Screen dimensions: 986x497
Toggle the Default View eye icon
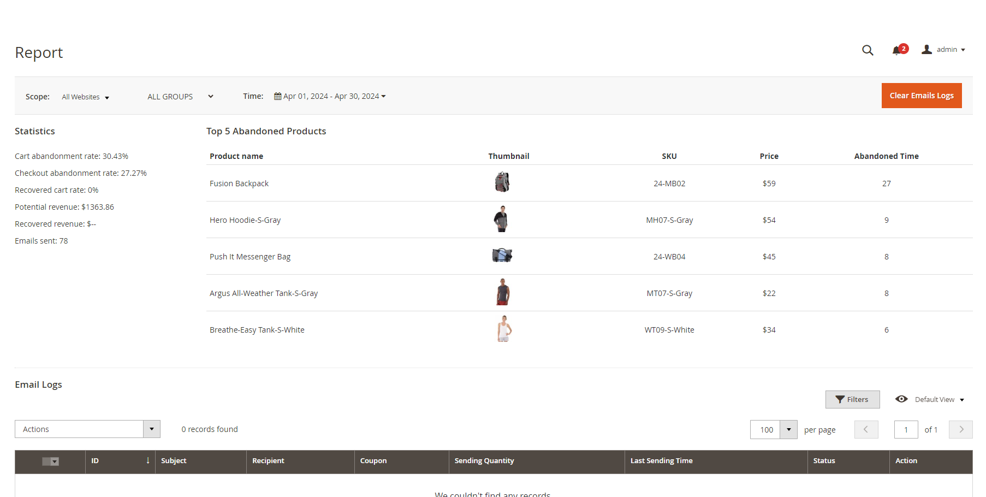901,399
